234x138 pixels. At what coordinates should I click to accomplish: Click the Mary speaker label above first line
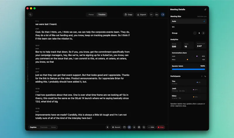pyautogui.click(x=37, y=21)
